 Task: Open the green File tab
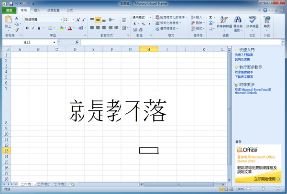[9, 11]
